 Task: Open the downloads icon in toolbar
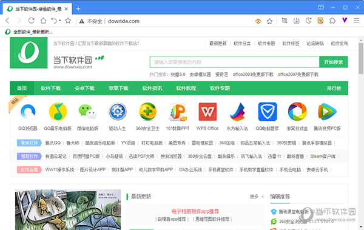[297, 21]
